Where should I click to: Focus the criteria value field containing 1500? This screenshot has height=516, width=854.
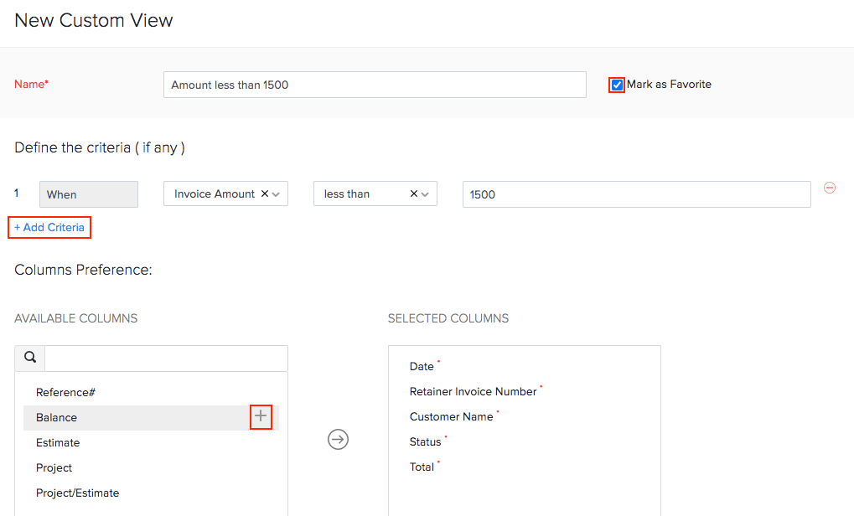(x=636, y=194)
